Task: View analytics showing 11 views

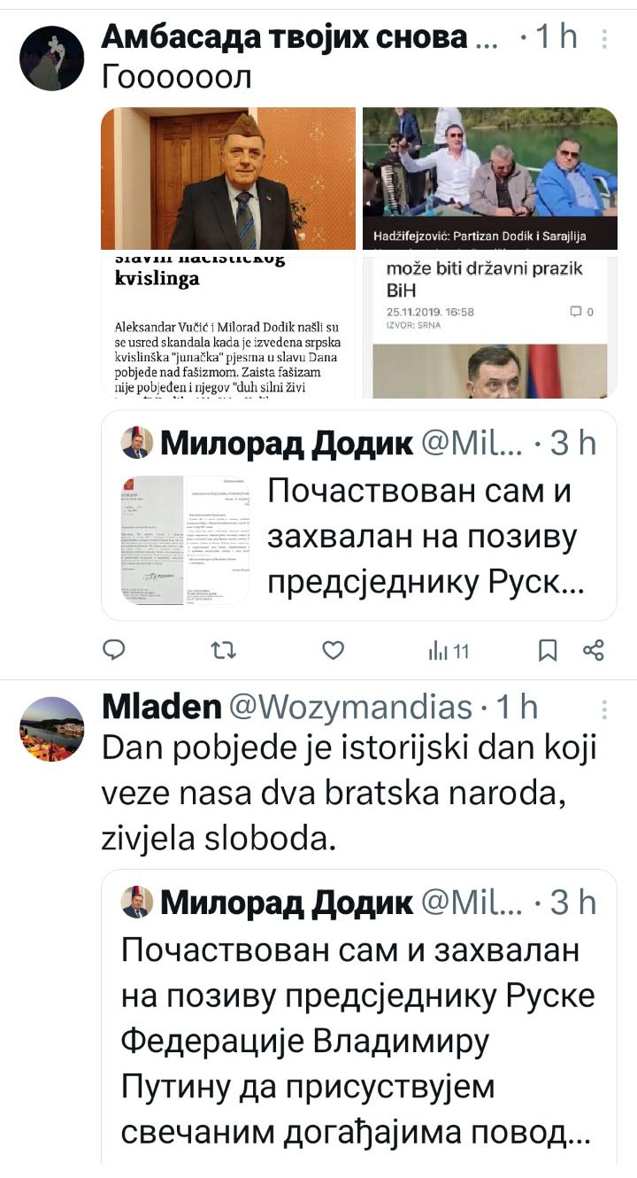Action: tap(449, 651)
